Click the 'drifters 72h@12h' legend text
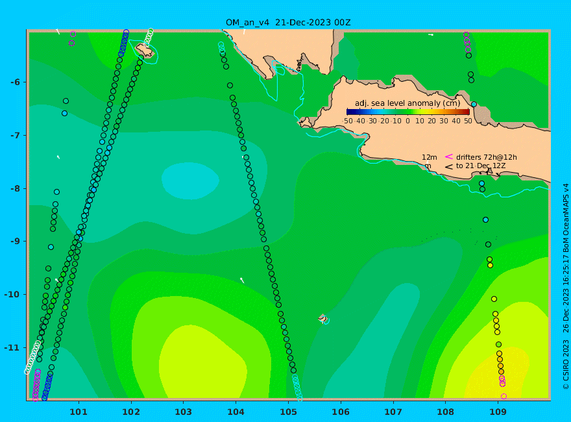Viewport: 571px width, 422px height. click(487, 157)
